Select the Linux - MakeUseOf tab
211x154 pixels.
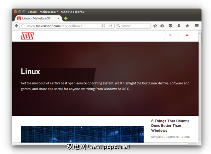[38, 18]
